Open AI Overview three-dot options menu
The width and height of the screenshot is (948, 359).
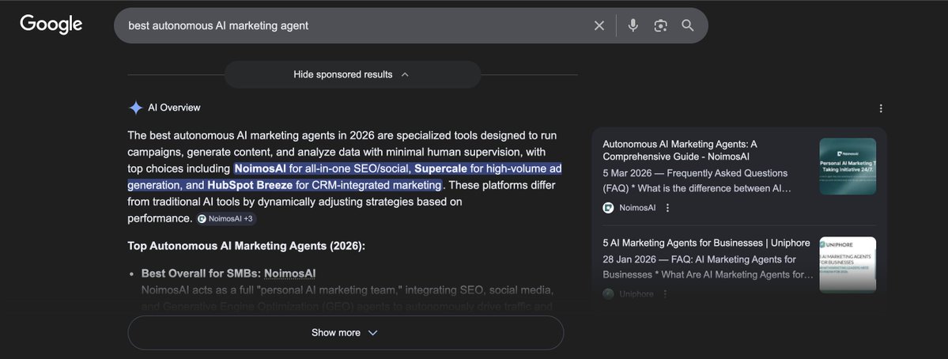pyautogui.click(x=881, y=108)
